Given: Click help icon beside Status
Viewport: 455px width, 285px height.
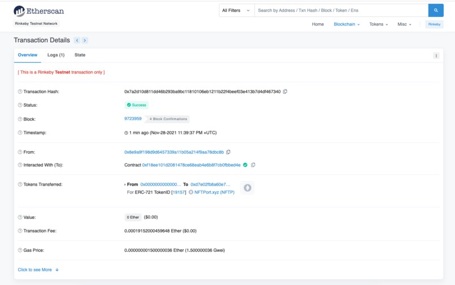Looking at the screenshot, I should click(x=20, y=105).
